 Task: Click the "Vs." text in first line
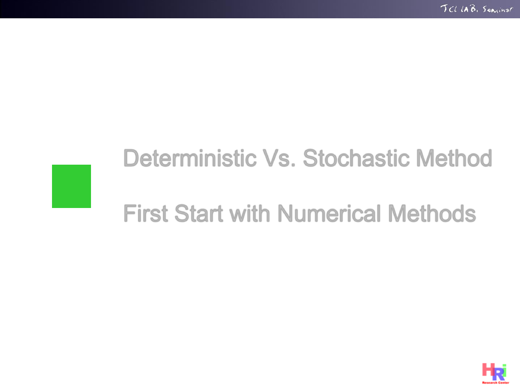pyautogui.click(x=279, y=158)
